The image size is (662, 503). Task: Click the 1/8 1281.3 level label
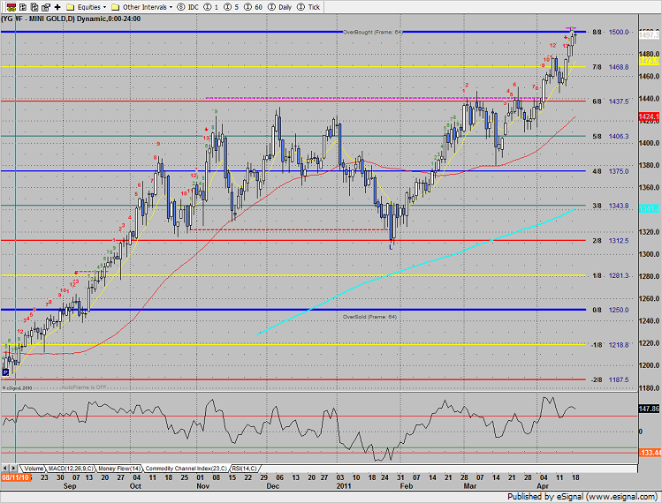(610, 275)
